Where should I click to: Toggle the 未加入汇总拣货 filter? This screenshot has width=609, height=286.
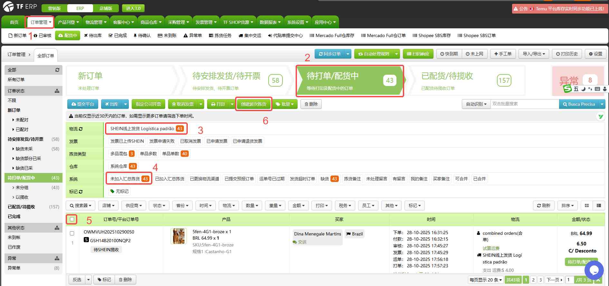(129, 179)
